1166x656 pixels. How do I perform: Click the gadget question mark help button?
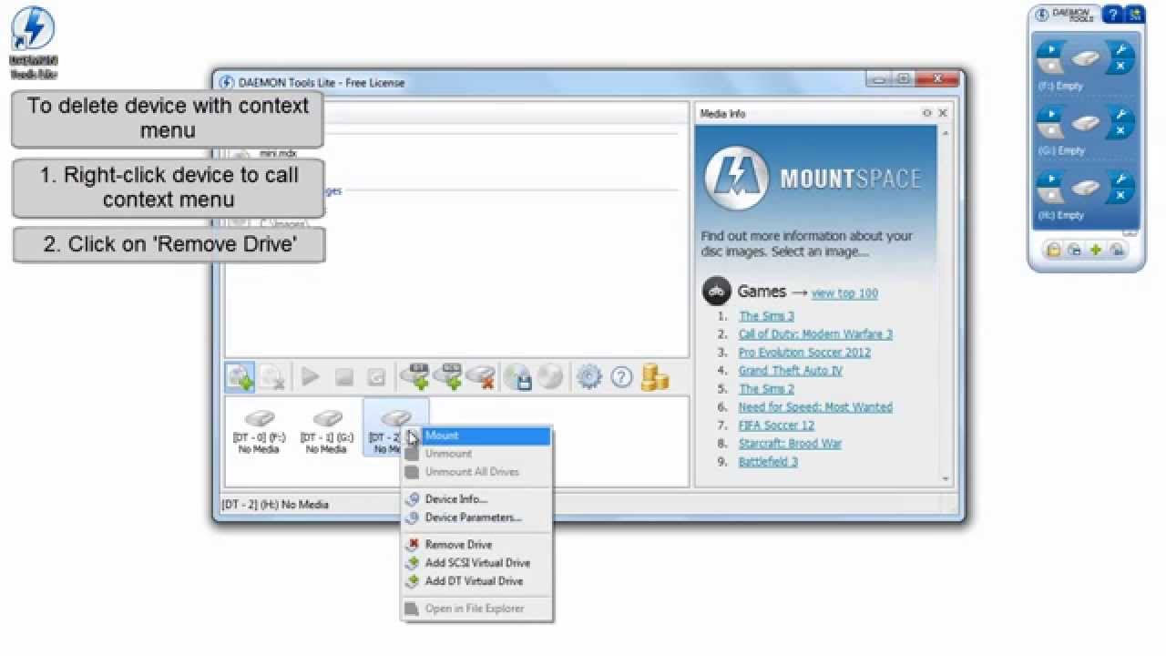1112,15
